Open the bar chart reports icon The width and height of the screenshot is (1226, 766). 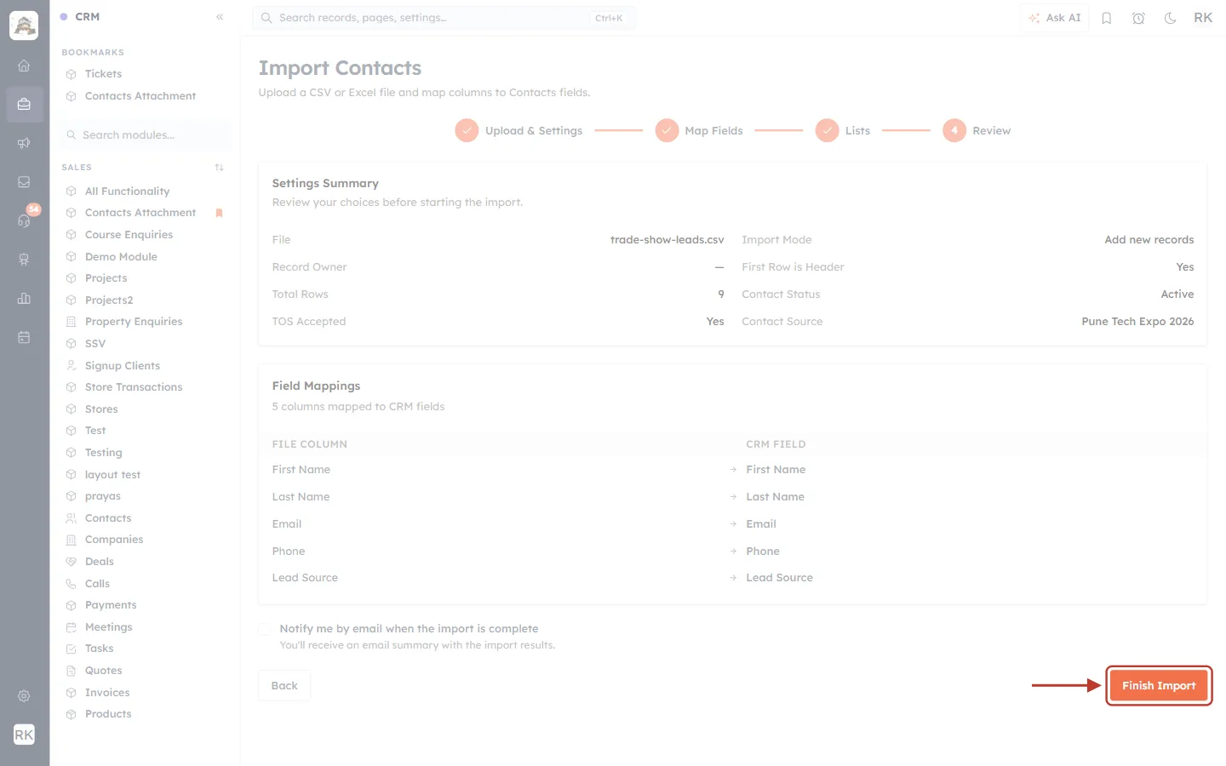click(x=24, y=299)
